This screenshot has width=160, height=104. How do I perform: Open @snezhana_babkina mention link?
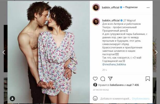click(114, 65)
